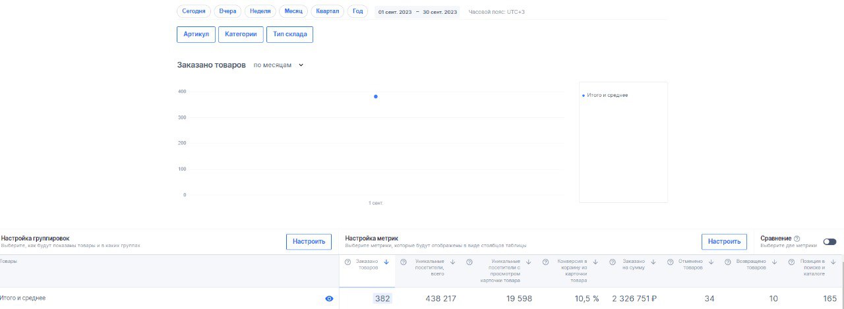The image size is (844, 309).
Task: Sort by Уникальные посетители, всего arrow
Action: 452,262
